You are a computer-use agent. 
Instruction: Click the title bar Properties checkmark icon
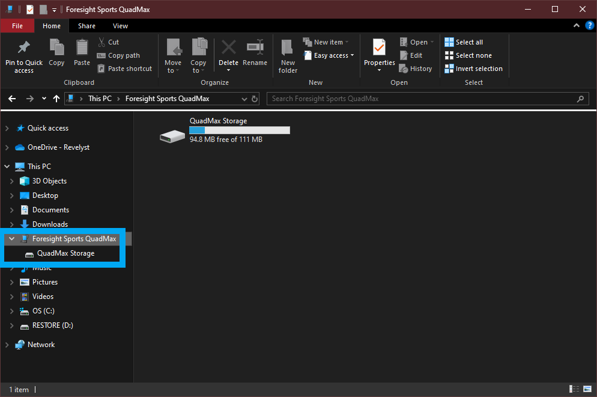click(30, 9)
